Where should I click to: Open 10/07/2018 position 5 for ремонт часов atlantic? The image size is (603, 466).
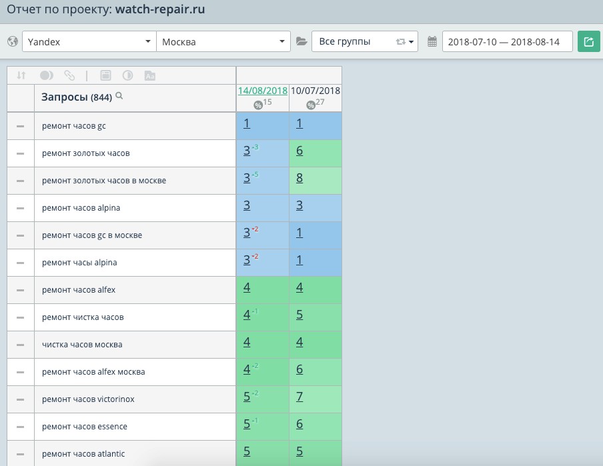[299, 451]
